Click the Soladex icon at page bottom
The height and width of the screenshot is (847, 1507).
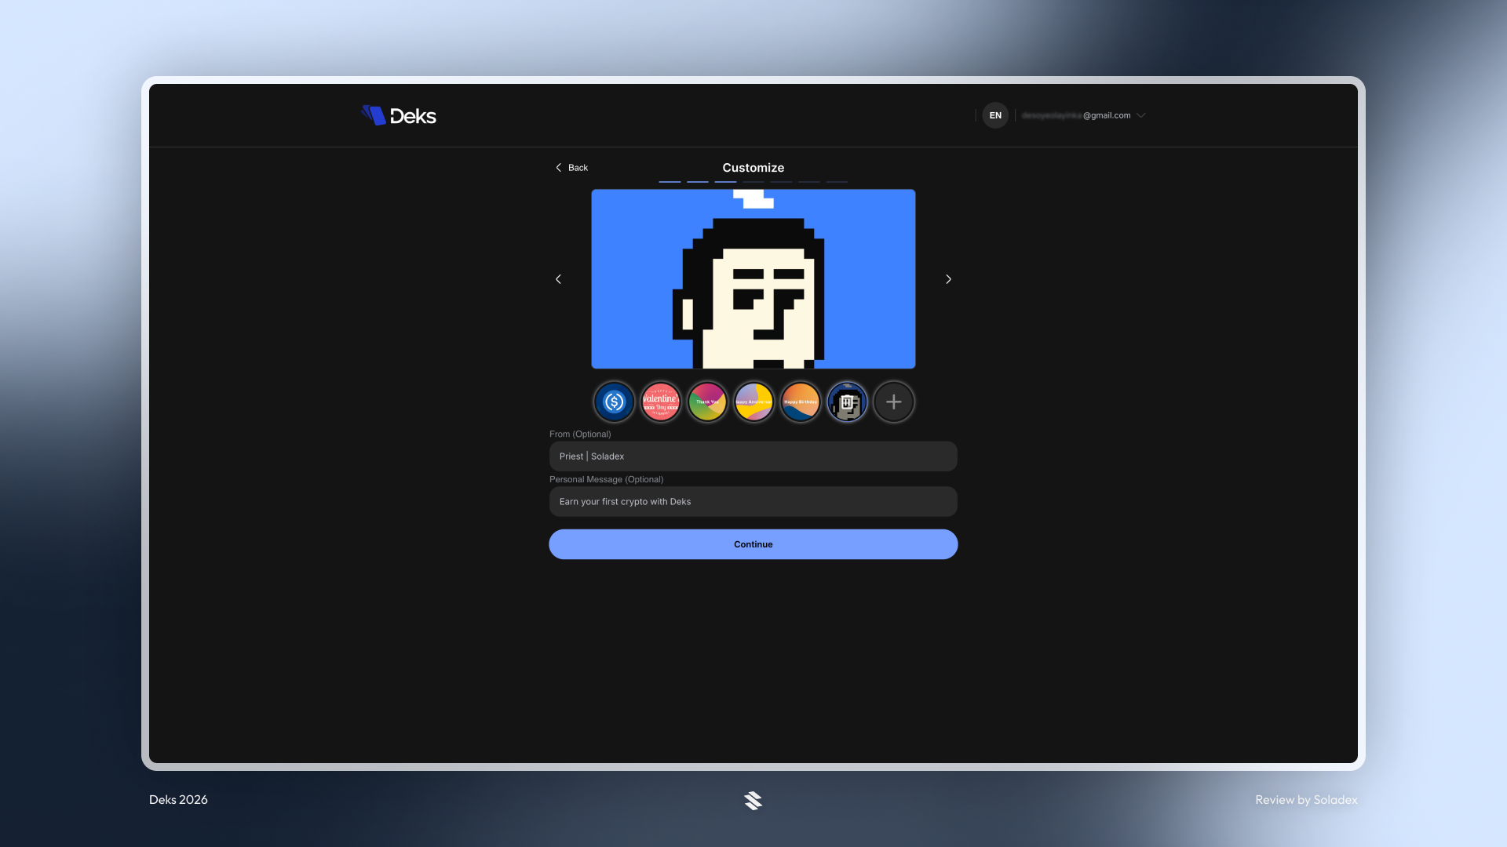pos(753,800)
